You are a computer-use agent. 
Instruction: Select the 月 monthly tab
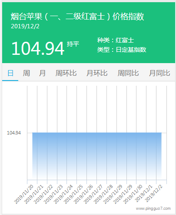click(x=42, y=73)
